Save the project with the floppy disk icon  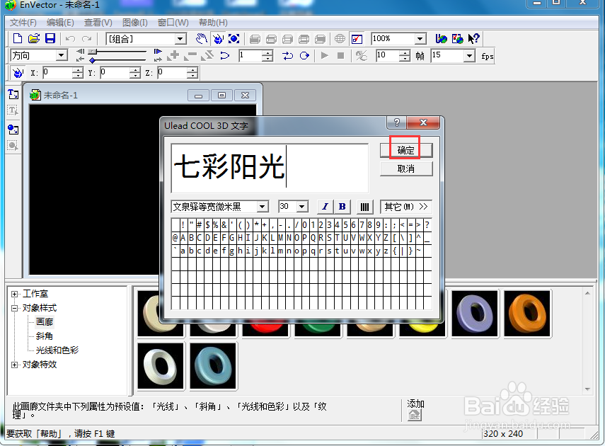50,39
